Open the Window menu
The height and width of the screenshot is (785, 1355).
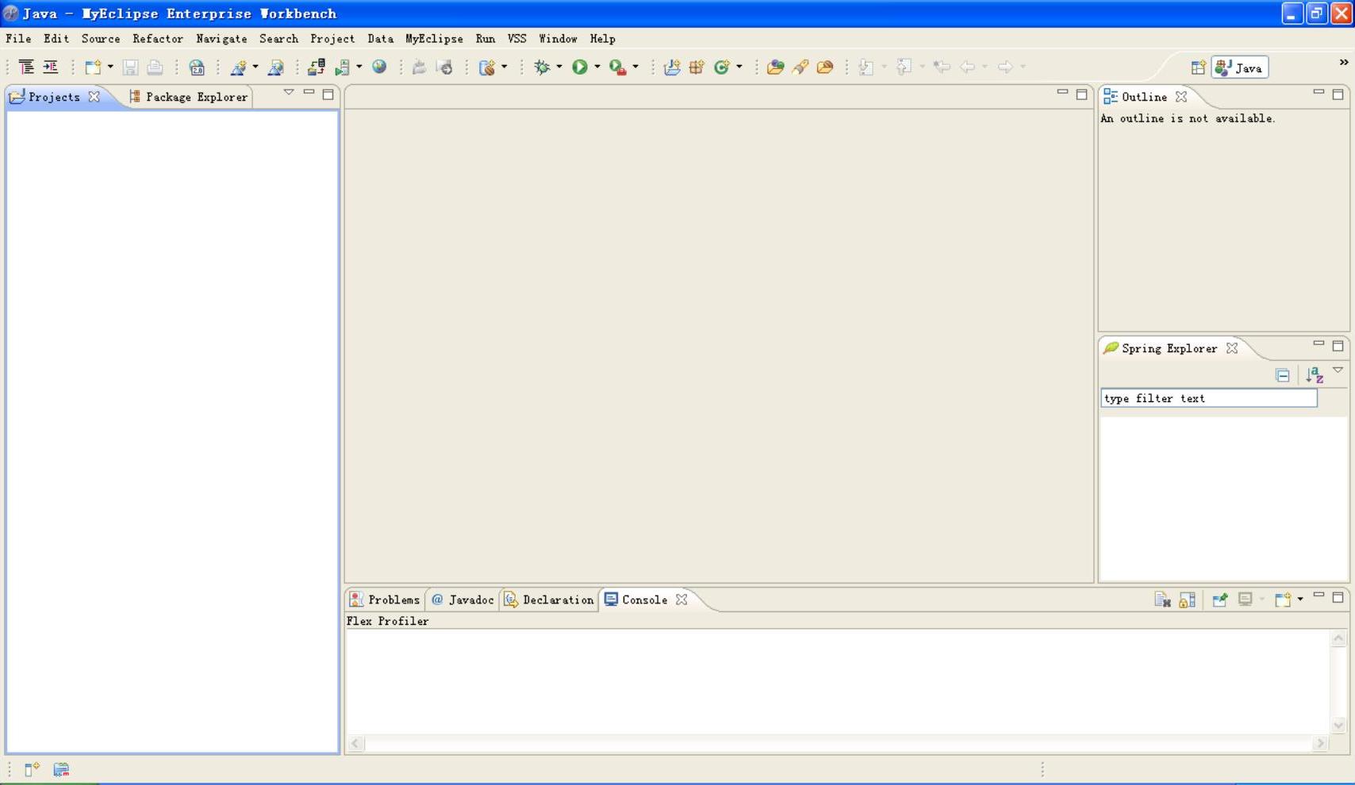tap(558, 39)
